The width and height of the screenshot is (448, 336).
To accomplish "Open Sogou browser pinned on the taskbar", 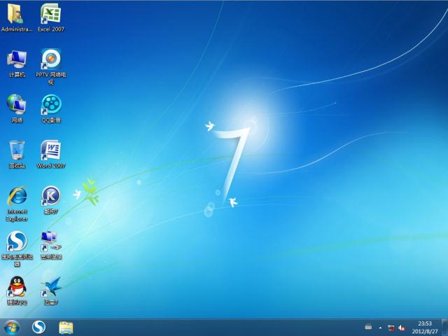I will [39, 328].
